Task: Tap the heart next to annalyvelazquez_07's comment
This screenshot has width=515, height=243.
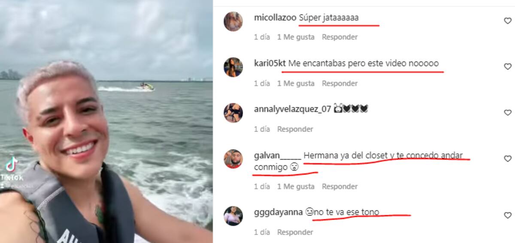Action: tap(507, 113)
